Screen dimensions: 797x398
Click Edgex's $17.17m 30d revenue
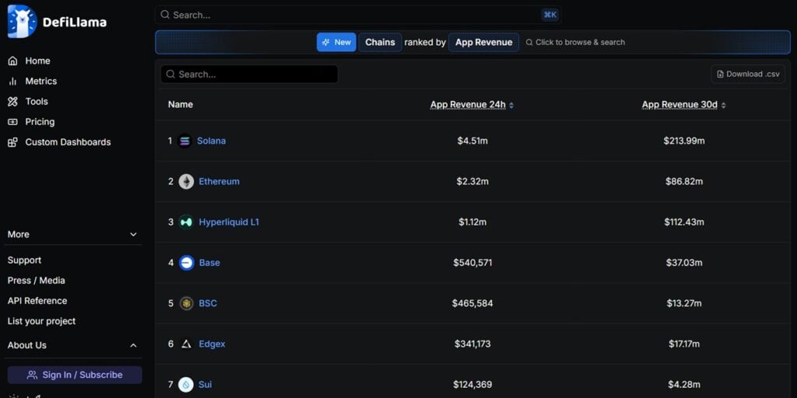click(x=683, y=344)
